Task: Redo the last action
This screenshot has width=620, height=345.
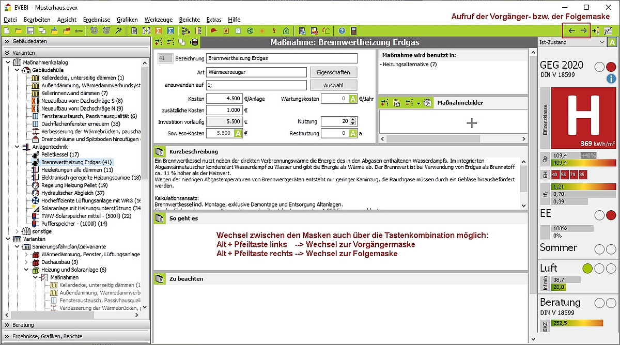Action: pos(106,30)
